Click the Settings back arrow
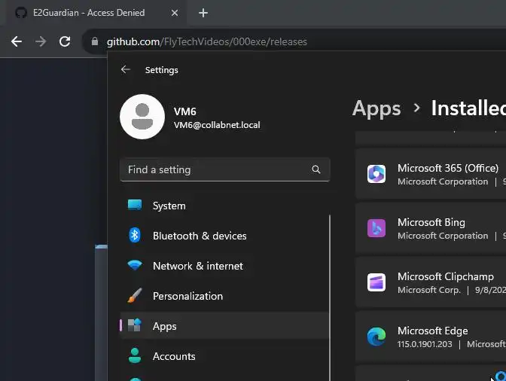506x381 pixels. 126,70
